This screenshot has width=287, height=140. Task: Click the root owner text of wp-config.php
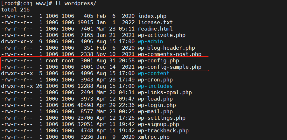point(52,60)
